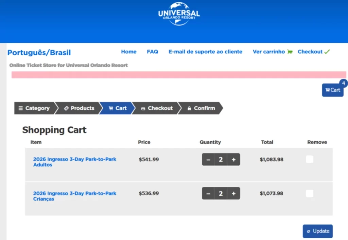Screen dimensions: 348x240
Task: Open E-mail de suporte ao cliente
Action: click(205, 52)
